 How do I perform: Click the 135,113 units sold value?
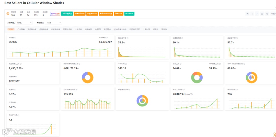click(68, 94)
